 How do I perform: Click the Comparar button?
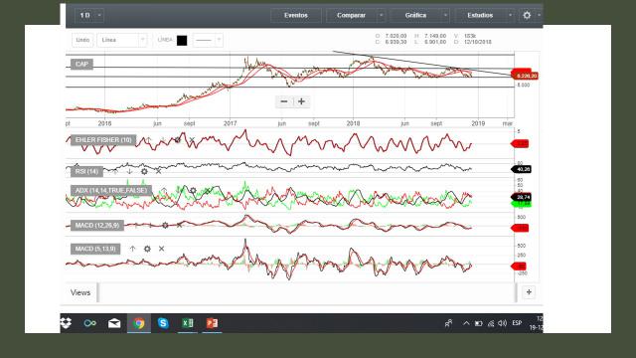(351, 16)
